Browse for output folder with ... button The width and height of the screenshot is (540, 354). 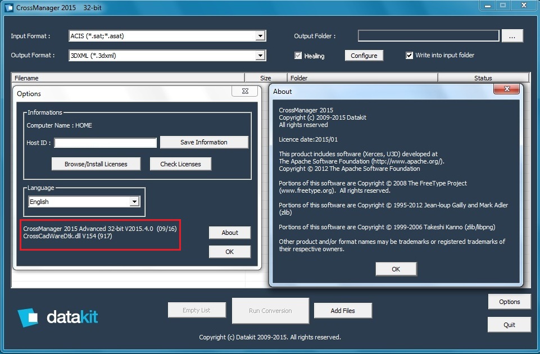(x=512, y=36)
